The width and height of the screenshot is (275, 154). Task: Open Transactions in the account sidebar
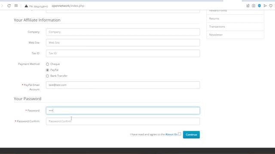point(235,27)
